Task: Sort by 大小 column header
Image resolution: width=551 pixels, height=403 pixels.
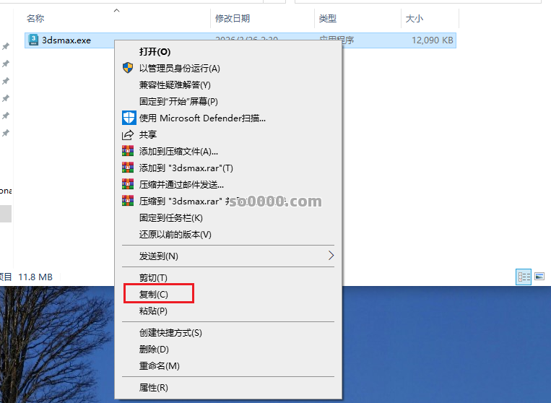Action: pyautogui.click(x=415, y=18)
